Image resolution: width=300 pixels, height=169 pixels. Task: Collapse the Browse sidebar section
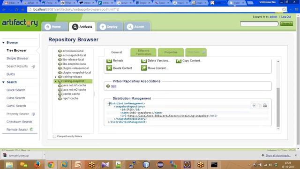[x=3, y=43]
